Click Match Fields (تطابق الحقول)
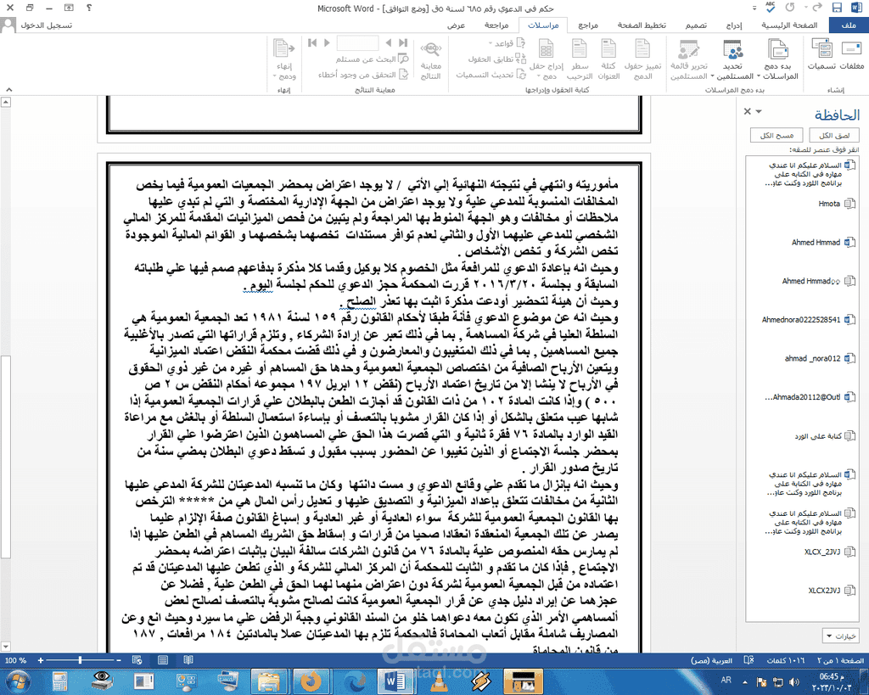Screen dimensions: 869x695 coord(496,59)
